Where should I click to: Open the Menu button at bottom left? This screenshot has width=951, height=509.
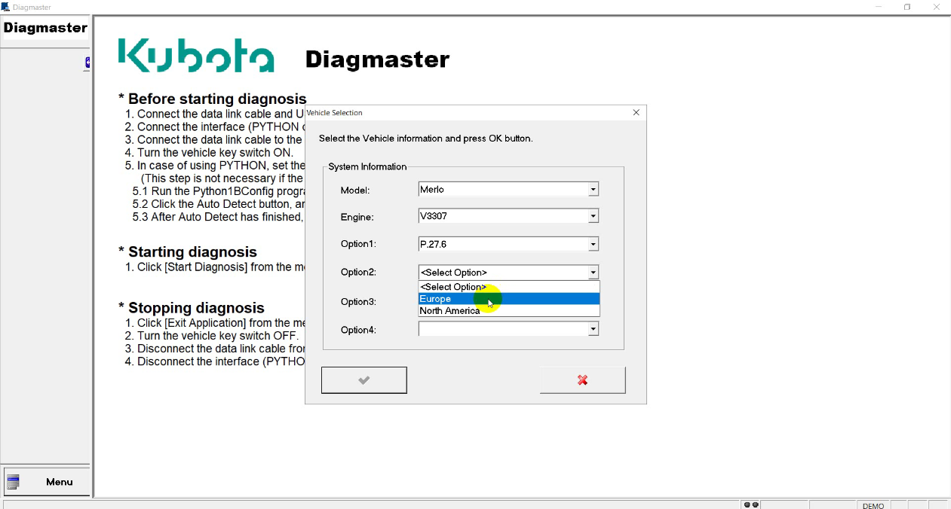[46, 482]
